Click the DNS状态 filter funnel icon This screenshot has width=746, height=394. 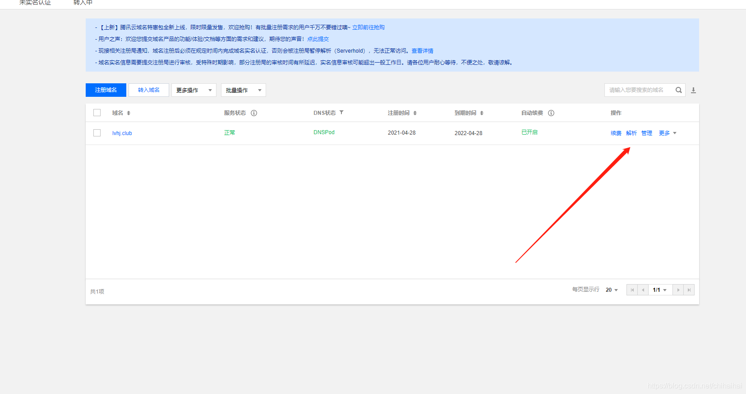[x=341, y=113]
